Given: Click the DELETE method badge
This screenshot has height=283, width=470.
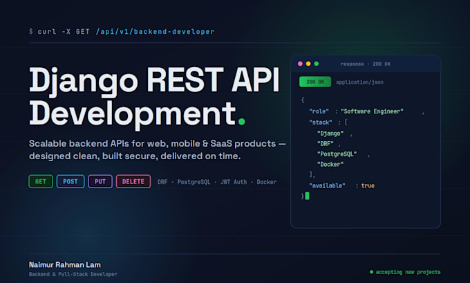Looking at the screenshot, I should pos(133,181).
